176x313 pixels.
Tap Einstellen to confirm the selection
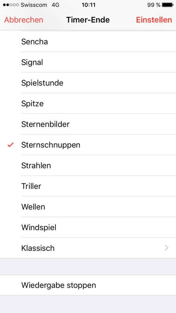click(154, 20)
